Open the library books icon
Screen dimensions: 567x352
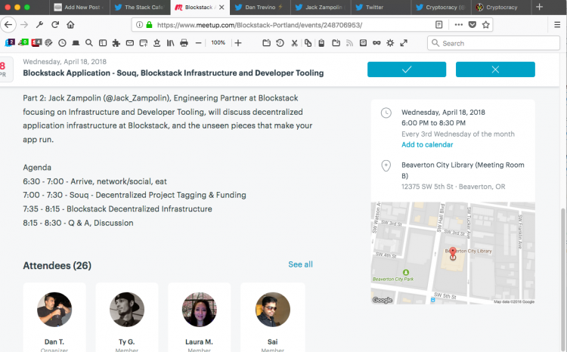(x=170, y=43)
